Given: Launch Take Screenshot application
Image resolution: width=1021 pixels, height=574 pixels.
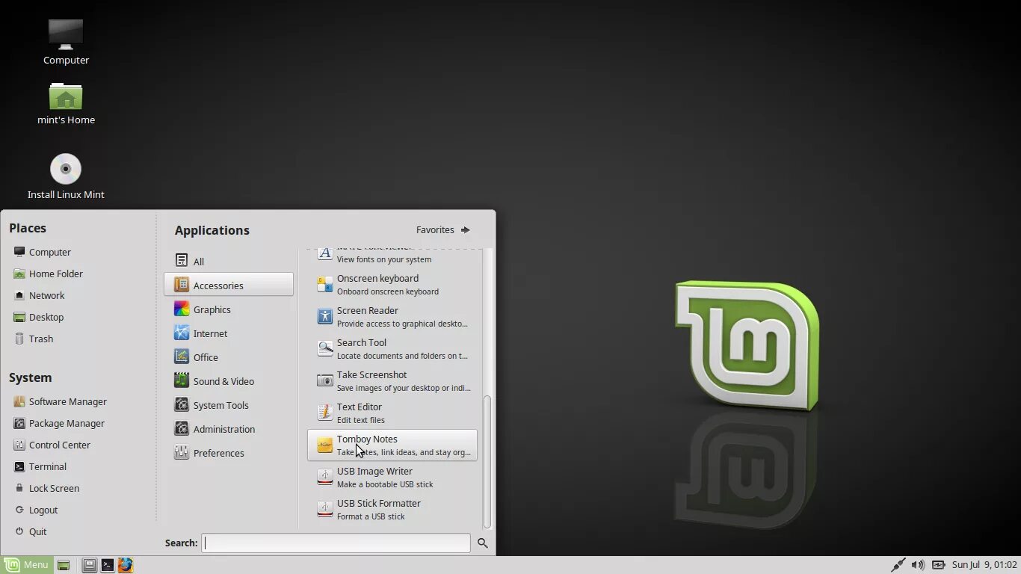Looking at the screenshot, I should 392,380.
